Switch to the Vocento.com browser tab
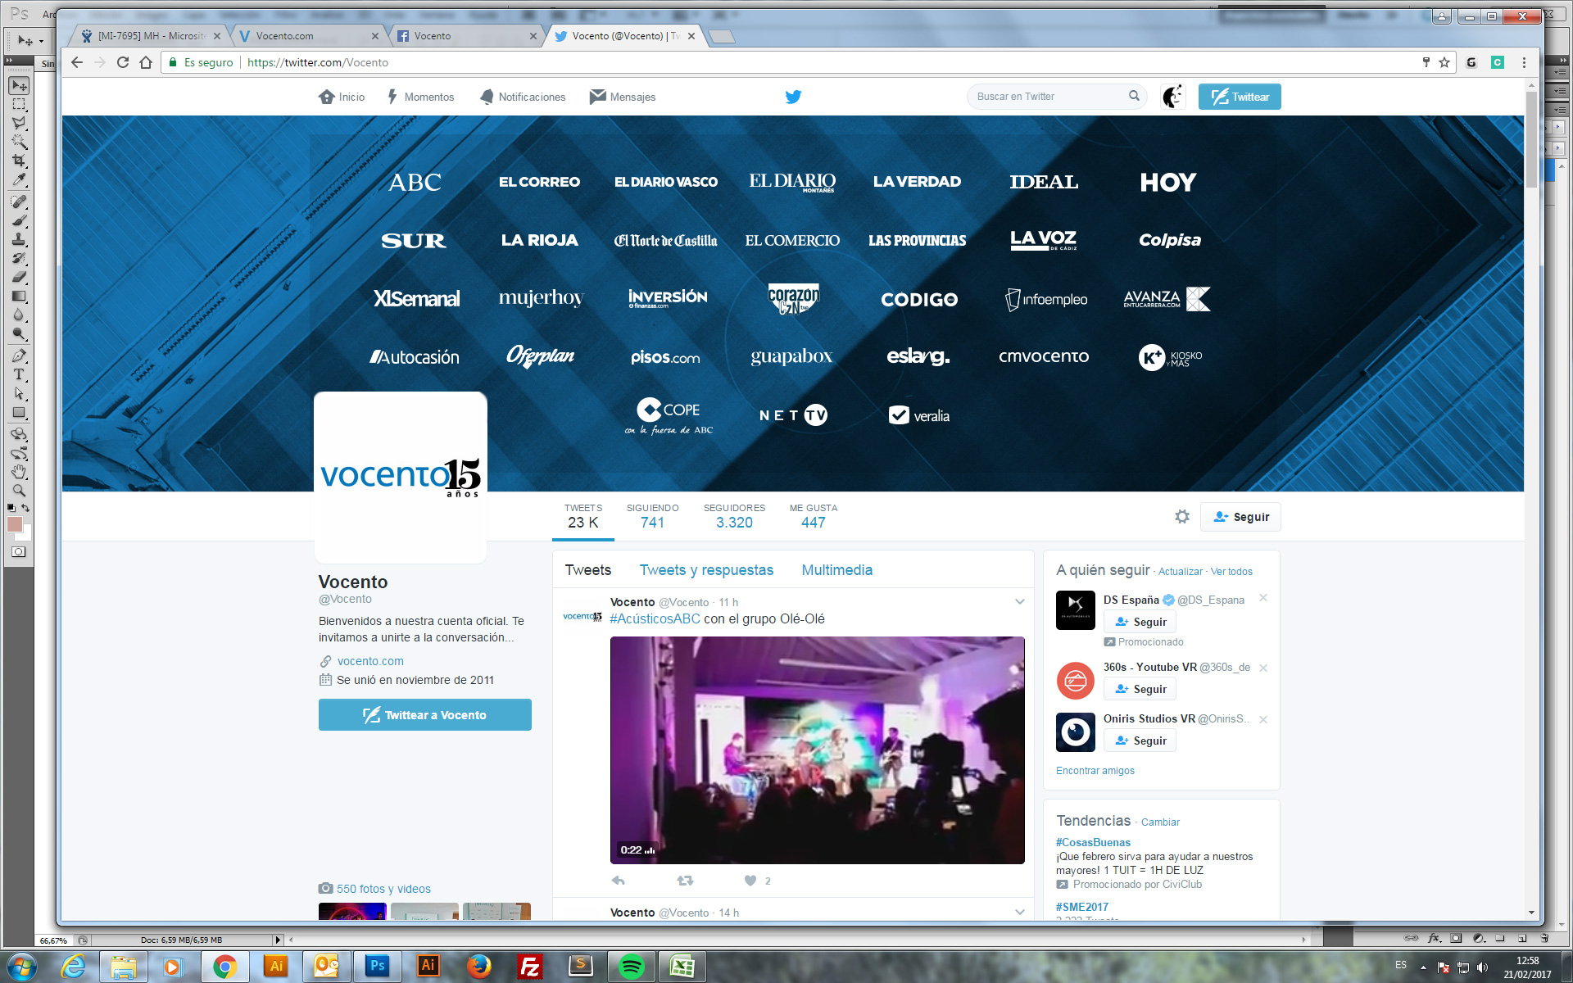1573x983 pixels. point(309,36)
